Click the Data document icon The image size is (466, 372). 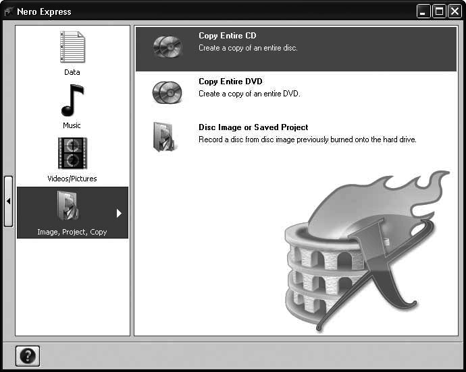pyautogui.click(x=72, y=47)
